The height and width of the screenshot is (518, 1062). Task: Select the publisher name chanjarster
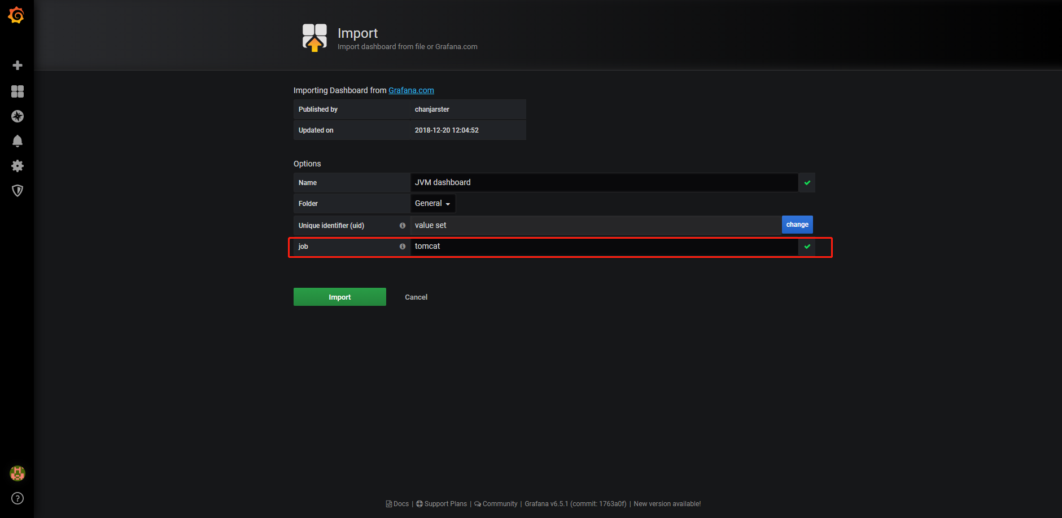[x=432, y=109]
